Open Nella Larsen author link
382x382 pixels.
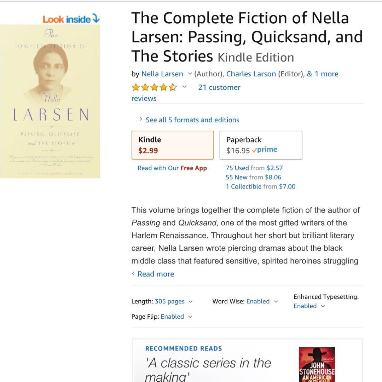tap(162, 74)
